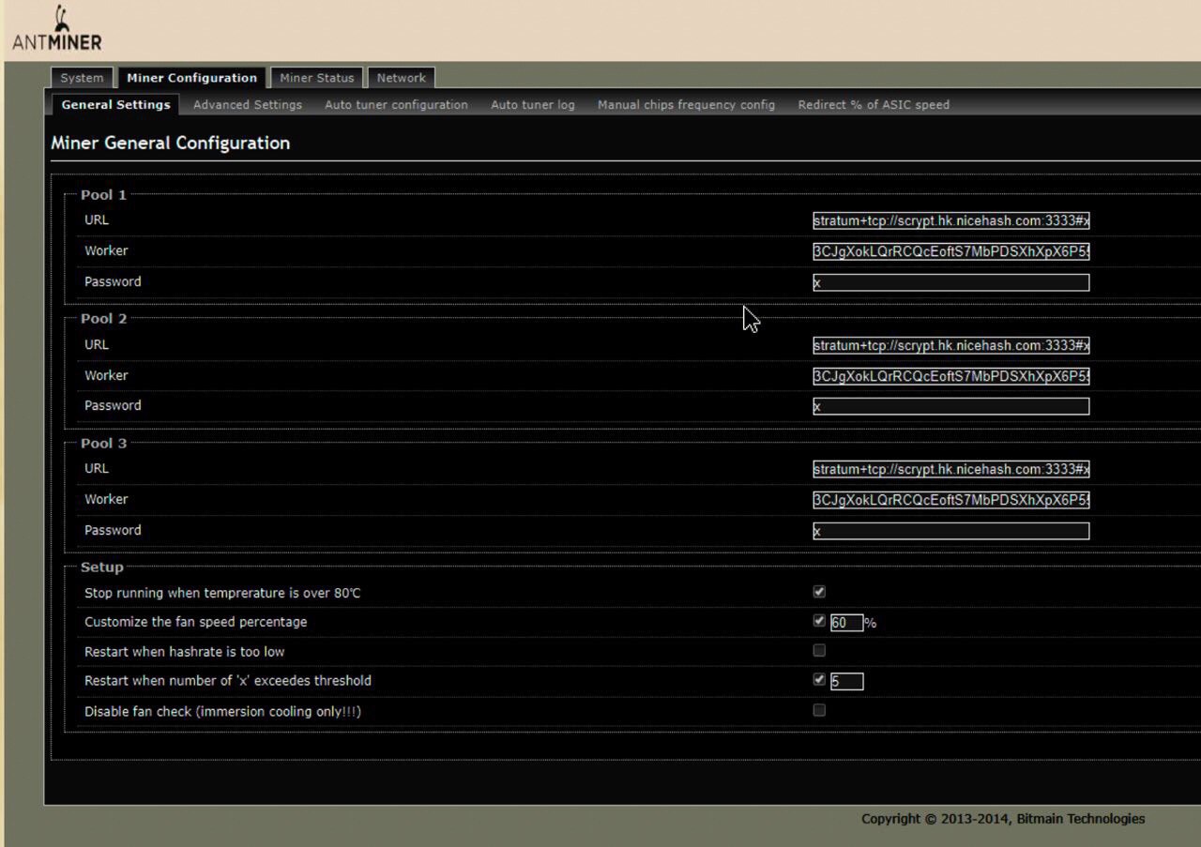The height and width of the screenshot is (847, 1201).
Task: Switch to the Miner Status tab
Action: (317, 78)
